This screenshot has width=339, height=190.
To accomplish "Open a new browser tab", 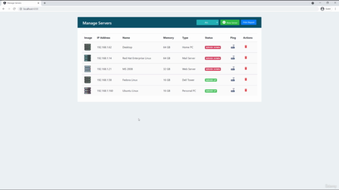I will coord(44,3).
